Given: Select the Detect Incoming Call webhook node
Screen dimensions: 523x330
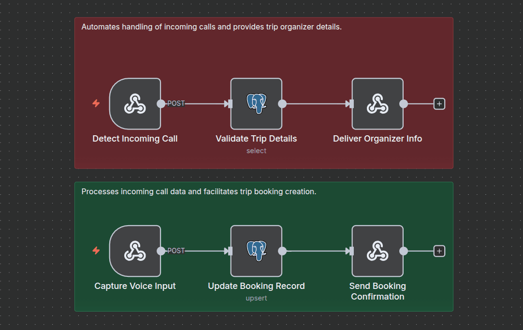Looking at the screenshot, I should (x=135, y=104).
